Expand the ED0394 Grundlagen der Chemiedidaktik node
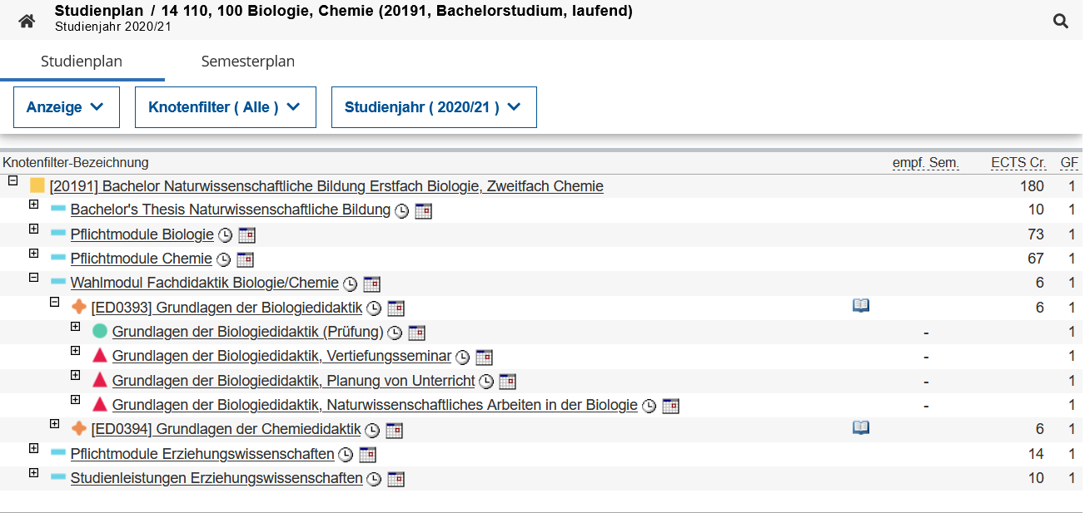 point(55,424)
